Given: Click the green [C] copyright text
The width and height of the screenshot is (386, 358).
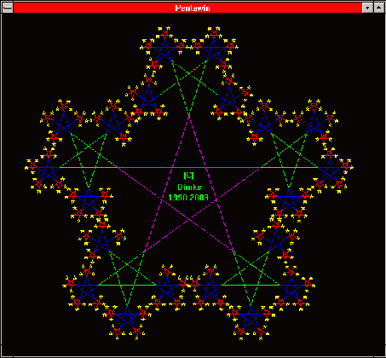Looking at the screenshot, I should pyautogui.click(x=189, y=176).
